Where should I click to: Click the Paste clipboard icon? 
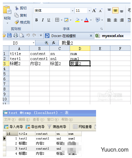click(x=7, y=10)
